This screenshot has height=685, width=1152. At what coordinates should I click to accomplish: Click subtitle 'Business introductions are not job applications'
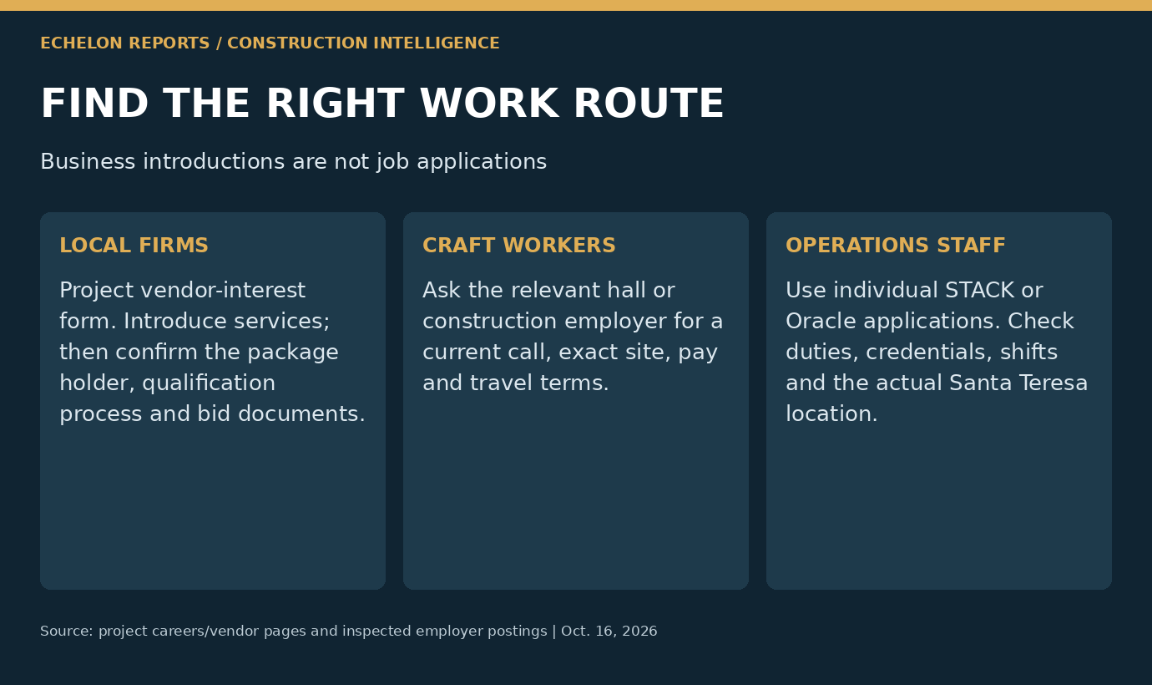[293, 162]
